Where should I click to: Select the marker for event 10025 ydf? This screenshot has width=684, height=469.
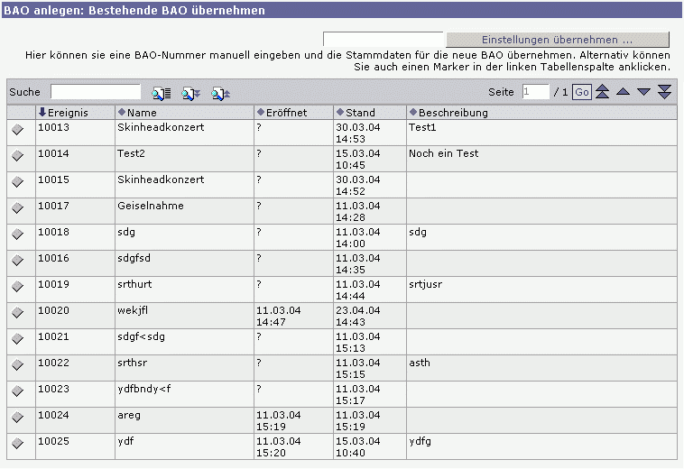[17, 444]
